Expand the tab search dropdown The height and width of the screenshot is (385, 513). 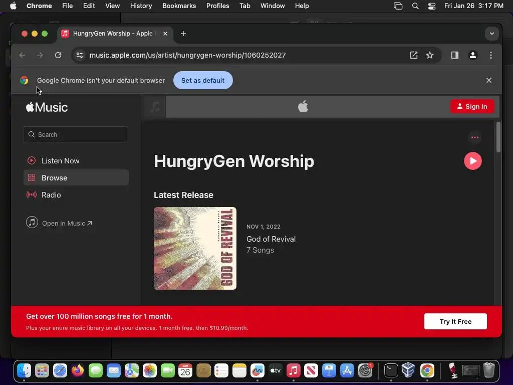click(x=492, y=34)
